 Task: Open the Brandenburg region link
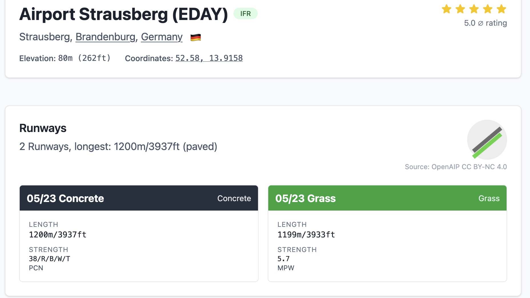pos(105,37)
